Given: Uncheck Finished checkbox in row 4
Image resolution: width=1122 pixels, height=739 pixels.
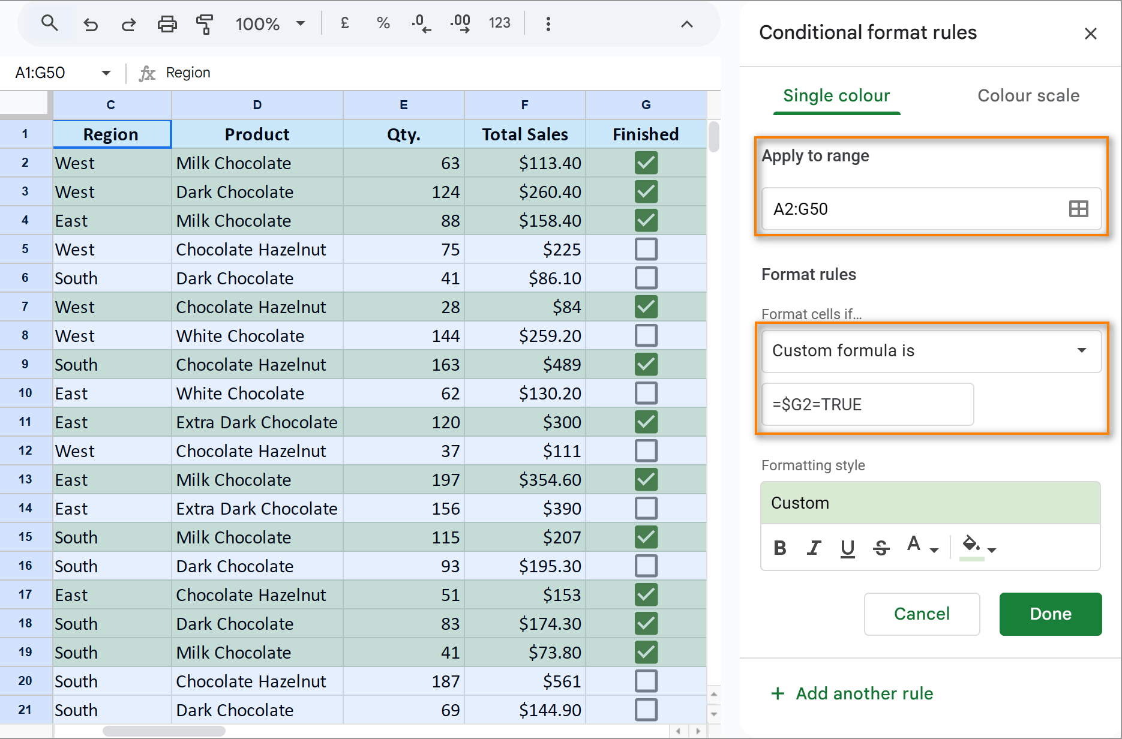Looking at the screenshot, I should 646,220.
